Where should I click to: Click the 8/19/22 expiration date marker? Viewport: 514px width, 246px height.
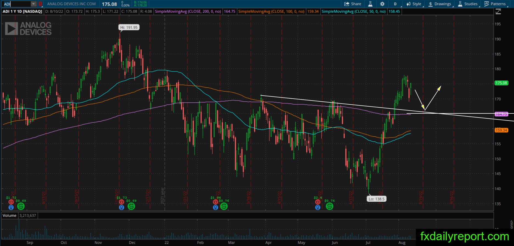pyautogui.click(x=421, y=197)
